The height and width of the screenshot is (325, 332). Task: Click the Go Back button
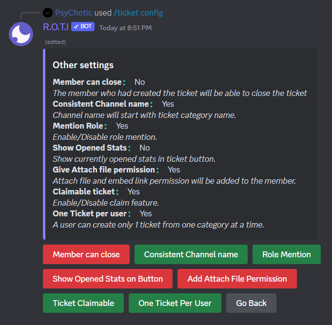[251, 303]
